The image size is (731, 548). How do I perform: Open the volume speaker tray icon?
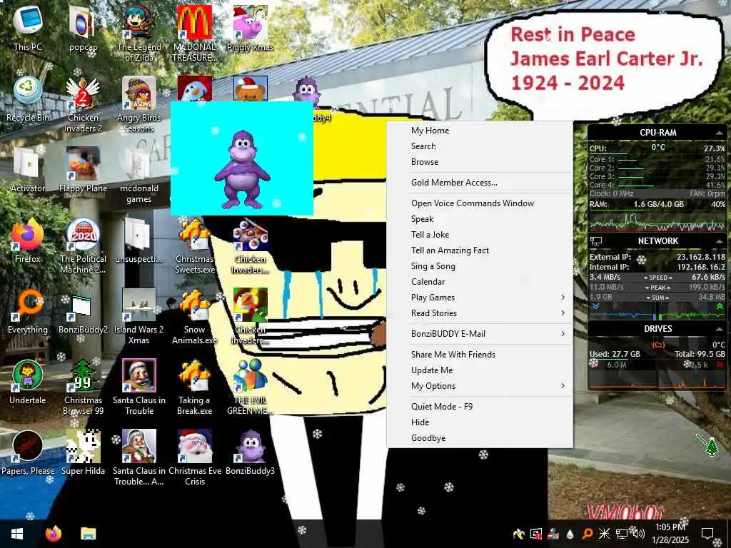(x=639, y=534)
